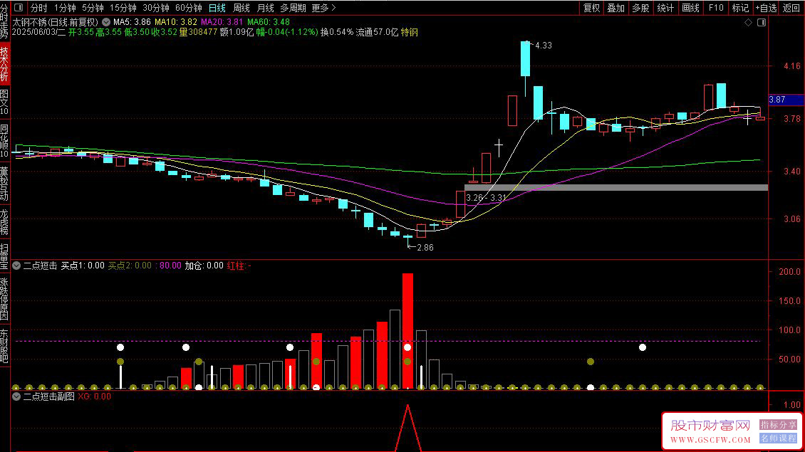The image size is (805, 452).
Task: Click the 复权 adjustment button
Action: (591, 8)
